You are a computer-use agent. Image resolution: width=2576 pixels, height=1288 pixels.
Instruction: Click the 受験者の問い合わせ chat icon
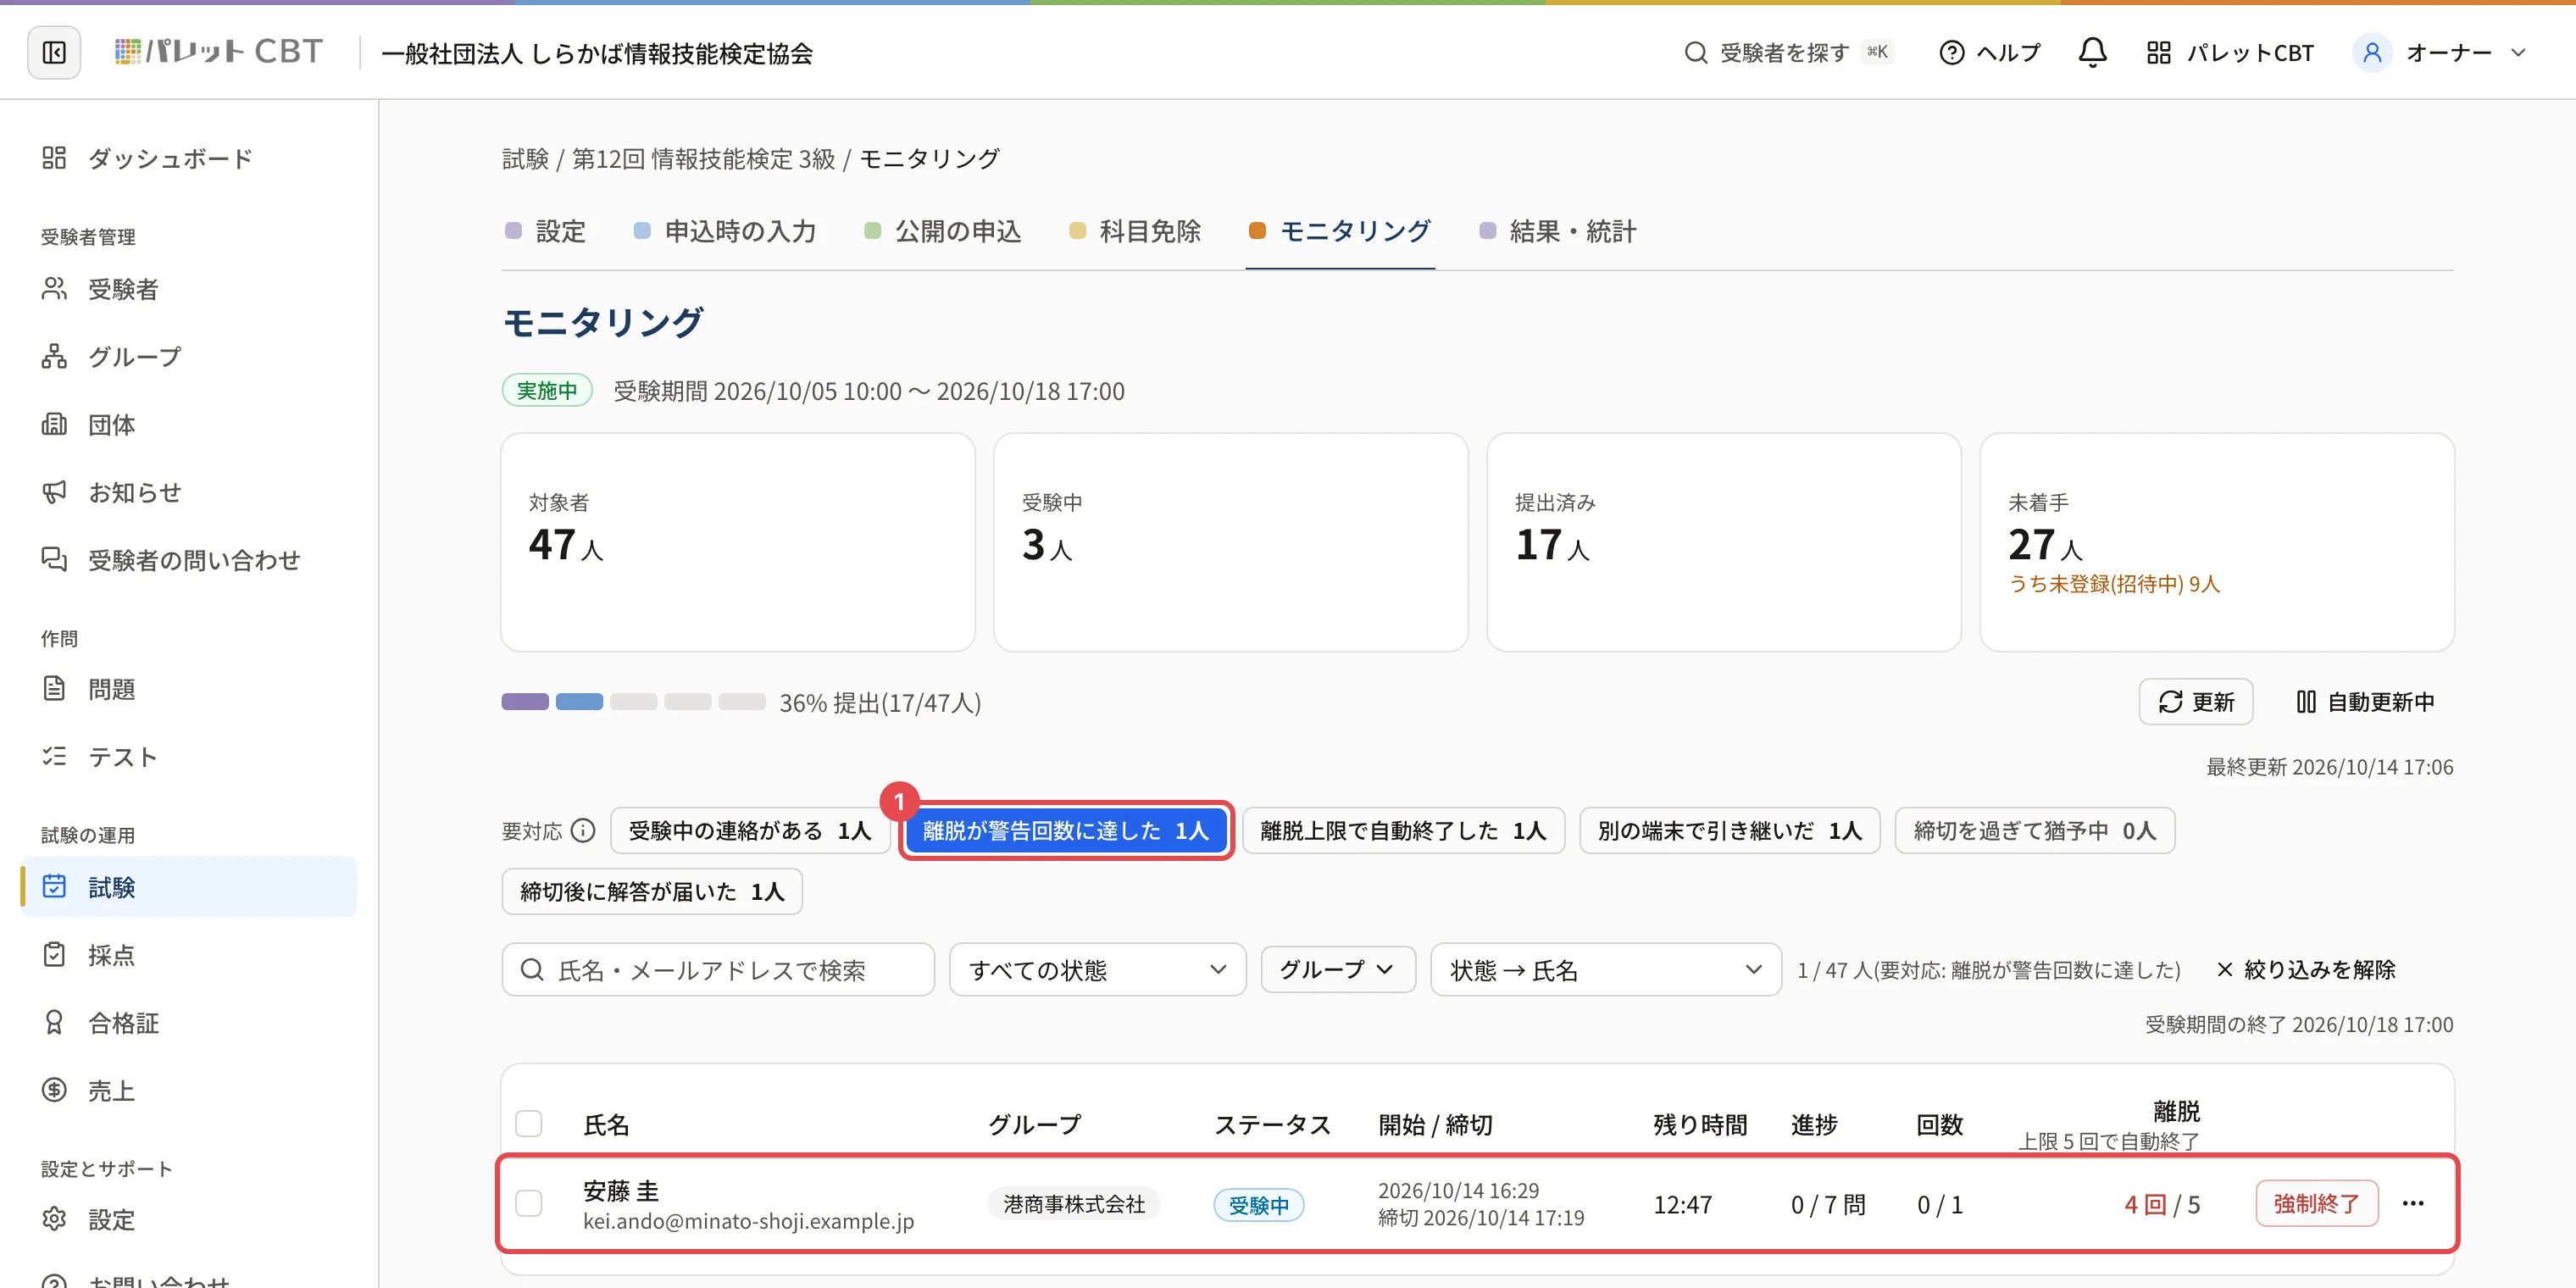click(x=54, y=559)
